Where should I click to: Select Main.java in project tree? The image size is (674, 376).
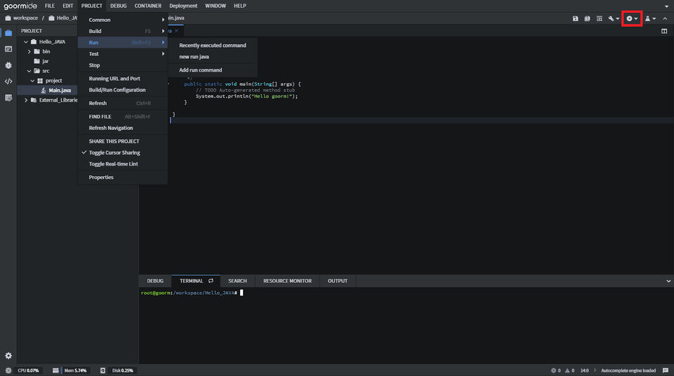[59, 90]
